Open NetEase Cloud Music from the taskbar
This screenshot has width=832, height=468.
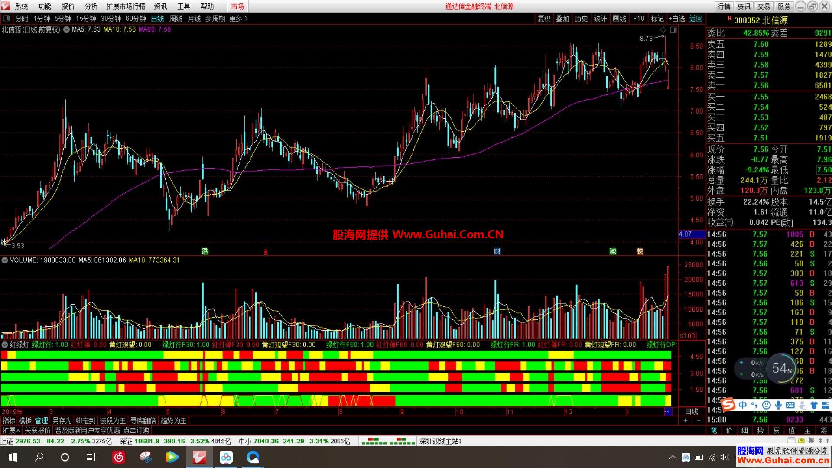(x=119, y=457)
